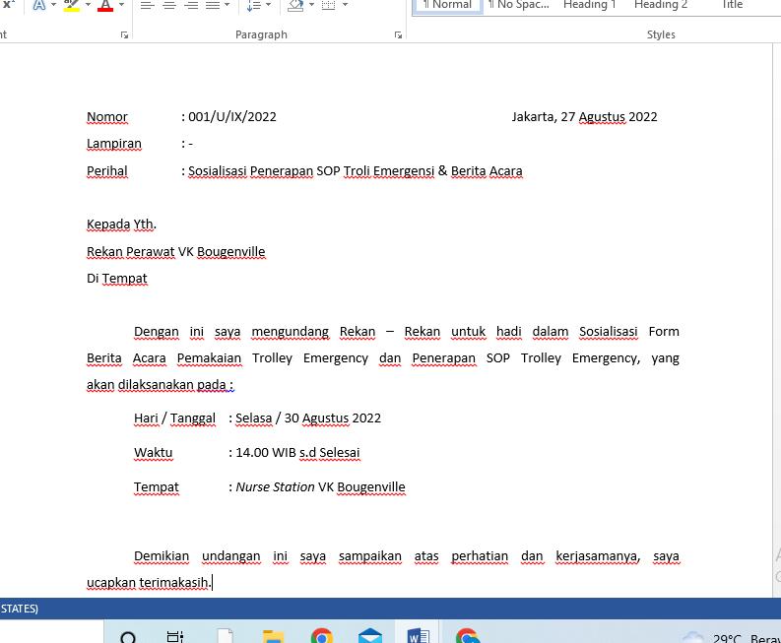Click 'Rekan Perawat VK Bougenville' line
This screenshot has height=643, width=781.
tap(176, 252)
